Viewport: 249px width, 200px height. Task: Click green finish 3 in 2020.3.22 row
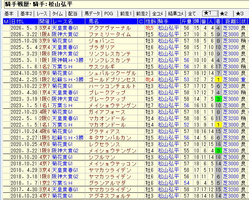pos(218,151)
